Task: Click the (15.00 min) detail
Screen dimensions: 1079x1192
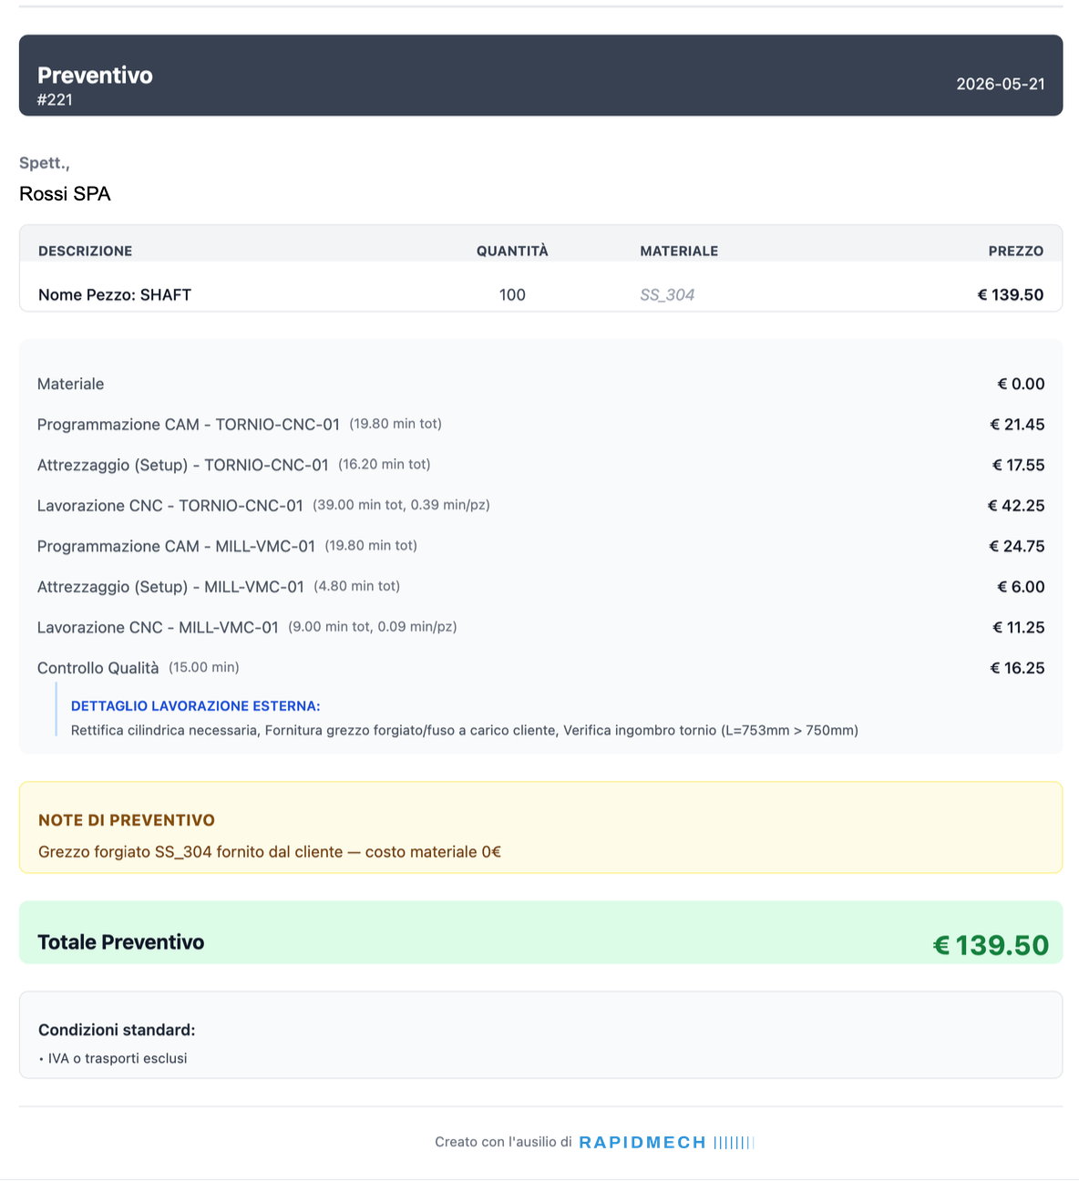Action: click(x=204, y=667)
